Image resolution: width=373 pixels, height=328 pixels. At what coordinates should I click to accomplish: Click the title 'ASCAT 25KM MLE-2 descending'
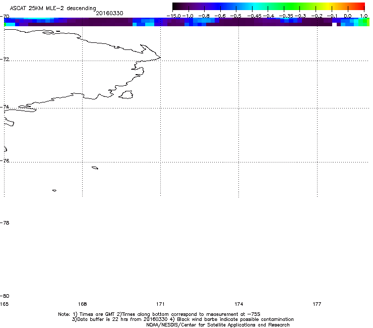(x=53, y=8)
